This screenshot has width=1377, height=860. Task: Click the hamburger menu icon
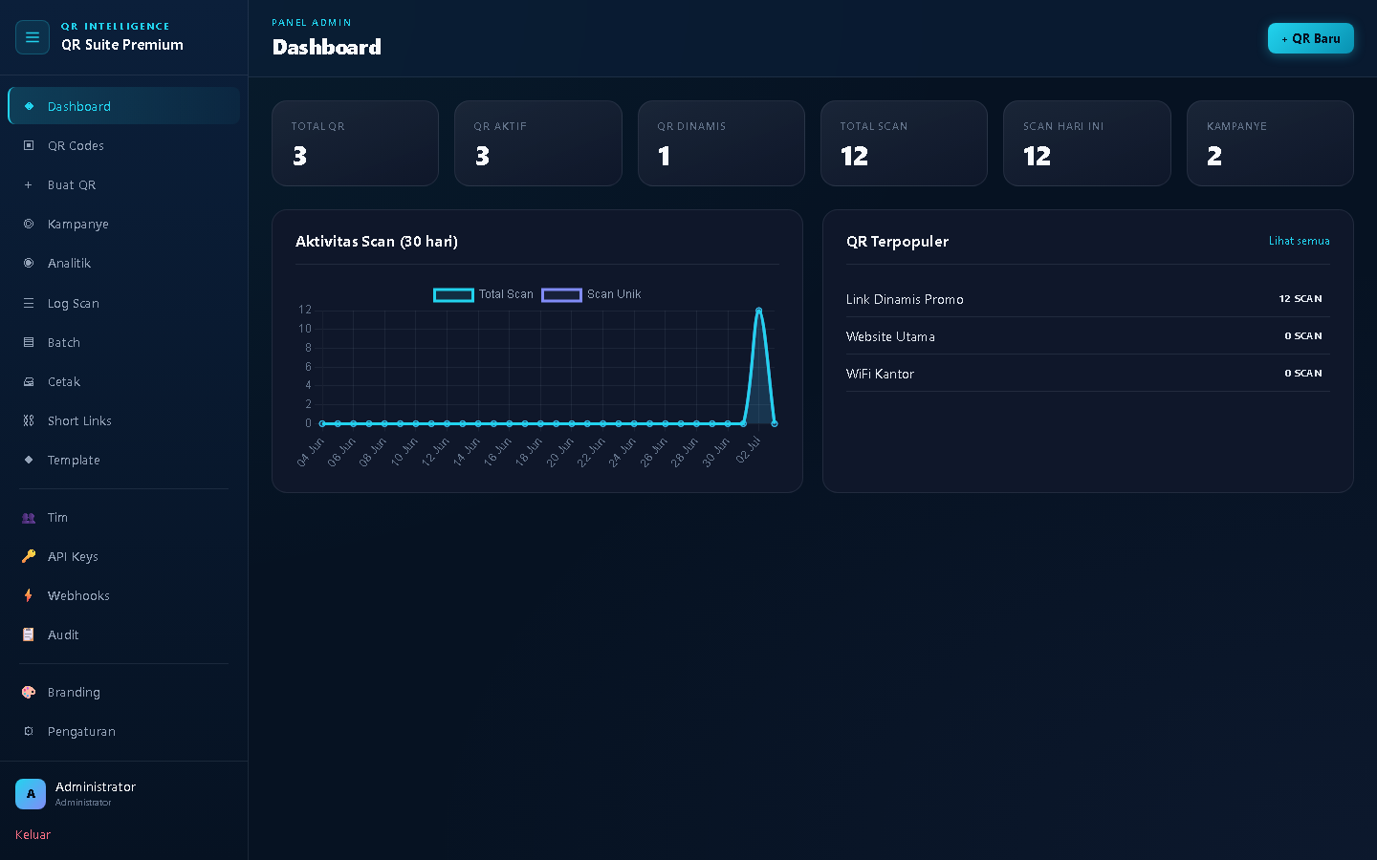(x=33, y=37)
